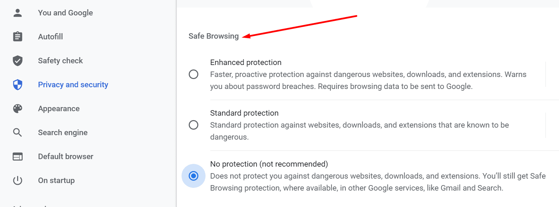Click the selected No protection radio button
This screenshot has width=559, height=207.
click(194, 176)
